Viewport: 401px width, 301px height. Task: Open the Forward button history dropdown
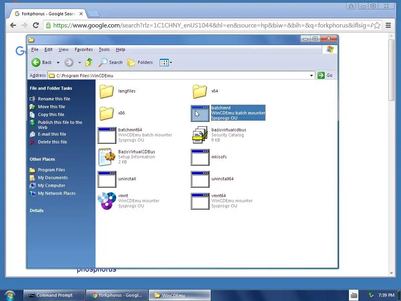coord(79,63)
